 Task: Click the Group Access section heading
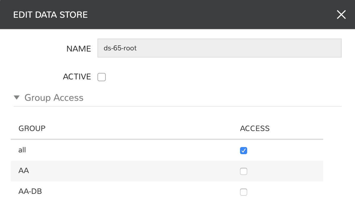pyautogui.click(x=54, y=98)
